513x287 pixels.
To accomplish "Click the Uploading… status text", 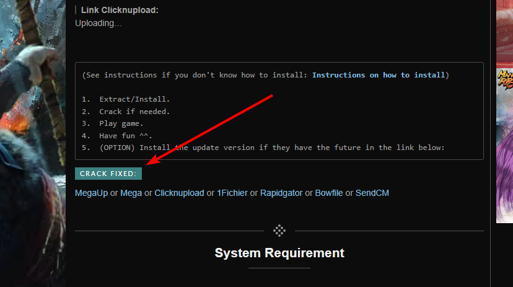I will tap(99, 24).
